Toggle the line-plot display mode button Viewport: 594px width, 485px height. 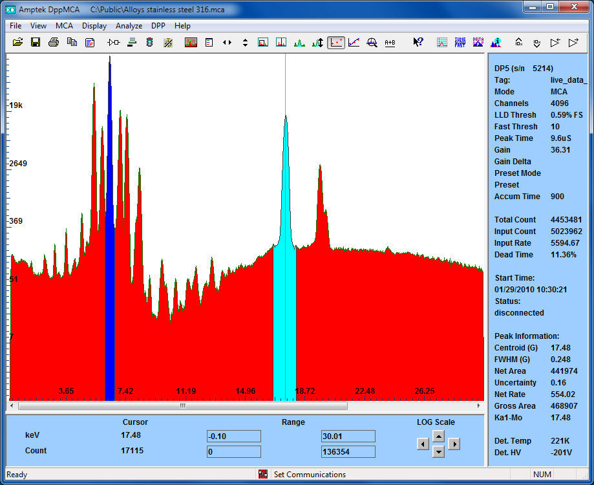pyautogui.click(x=354, y=42)
